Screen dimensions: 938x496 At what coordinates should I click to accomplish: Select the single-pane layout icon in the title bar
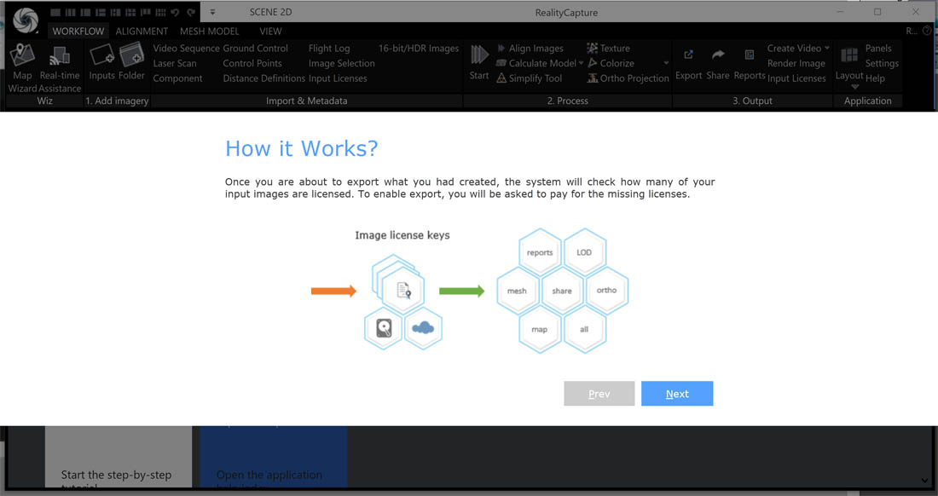pos(55,13)
